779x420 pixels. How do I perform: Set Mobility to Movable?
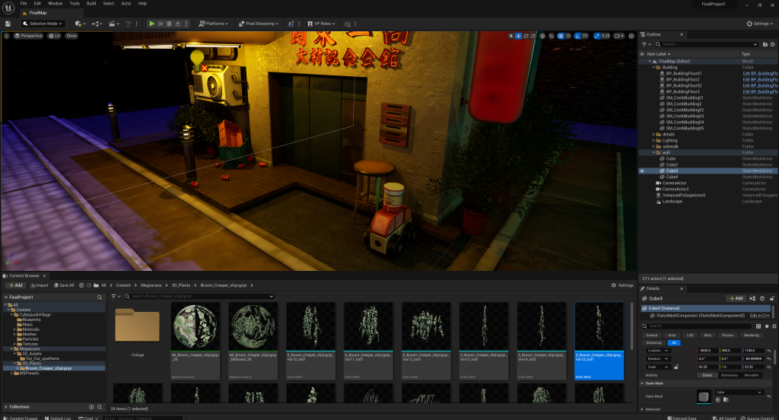click(x=751, y=375)
